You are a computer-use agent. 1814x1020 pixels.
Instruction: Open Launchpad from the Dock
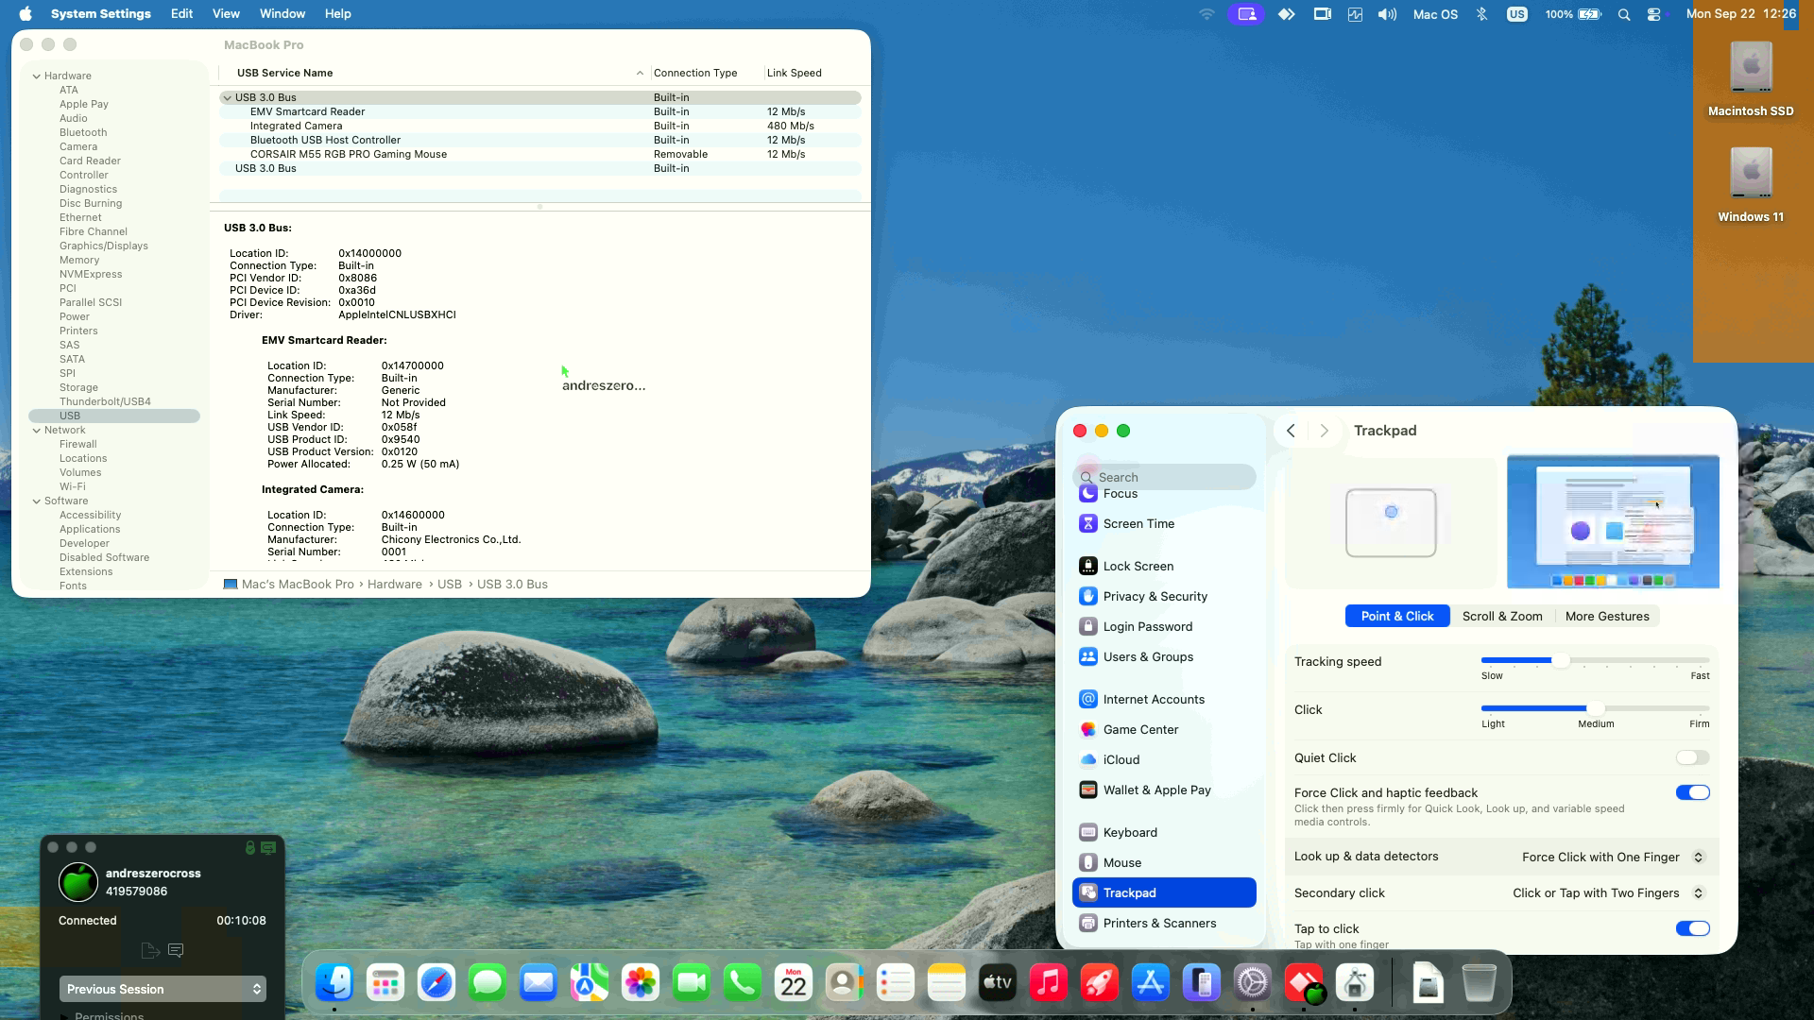click(x=385, y=983)
